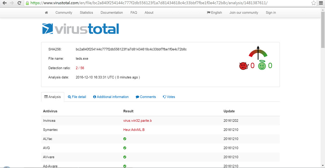Open the English language selector

(x=214, y=13)
